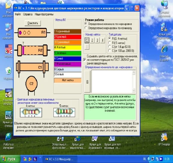173x163 pixels.
Task: Open the Животные фото из Инт... shortcut
Action: tap(60, 143)
